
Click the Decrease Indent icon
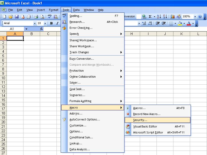point(158,23)
